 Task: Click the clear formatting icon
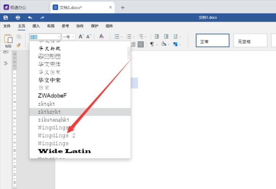coord(102,37)
